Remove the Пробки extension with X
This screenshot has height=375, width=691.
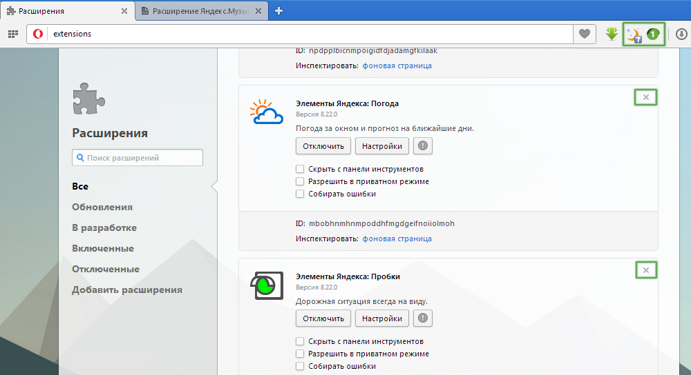point(645,270)
